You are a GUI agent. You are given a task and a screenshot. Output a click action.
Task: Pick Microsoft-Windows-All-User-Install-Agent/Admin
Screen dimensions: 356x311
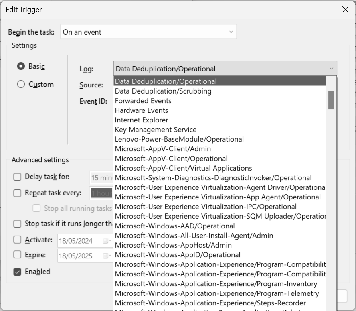(220, 235)
